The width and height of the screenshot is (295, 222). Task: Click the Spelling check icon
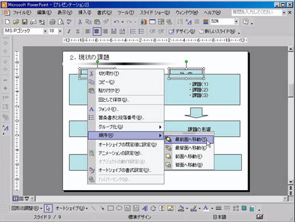(x=69, y=21)
